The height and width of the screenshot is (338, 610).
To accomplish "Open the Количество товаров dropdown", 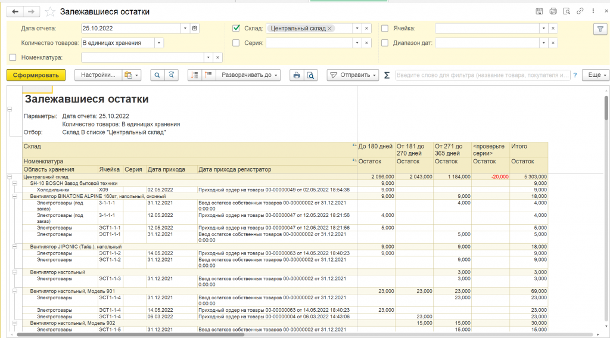I will 158,43.
